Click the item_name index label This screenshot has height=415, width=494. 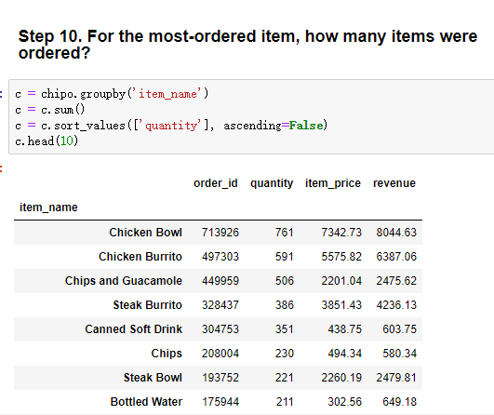(48, 207)
